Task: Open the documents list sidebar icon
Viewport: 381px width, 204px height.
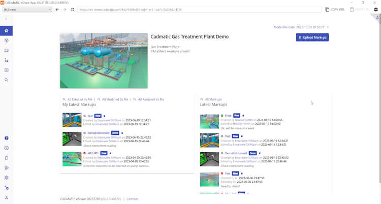Action: pyautogui.click(x=6, y=70)
